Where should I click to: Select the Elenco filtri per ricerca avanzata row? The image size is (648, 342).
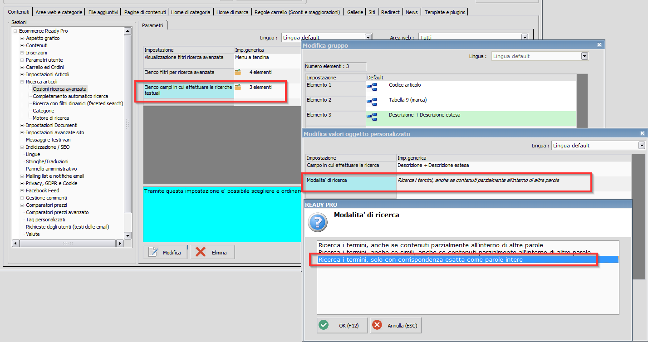click(188, 76)
